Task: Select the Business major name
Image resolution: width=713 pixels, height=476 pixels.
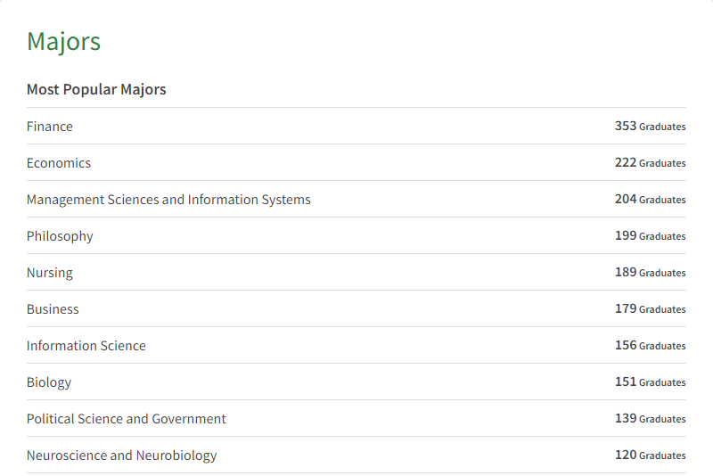Action: [53, 309]
